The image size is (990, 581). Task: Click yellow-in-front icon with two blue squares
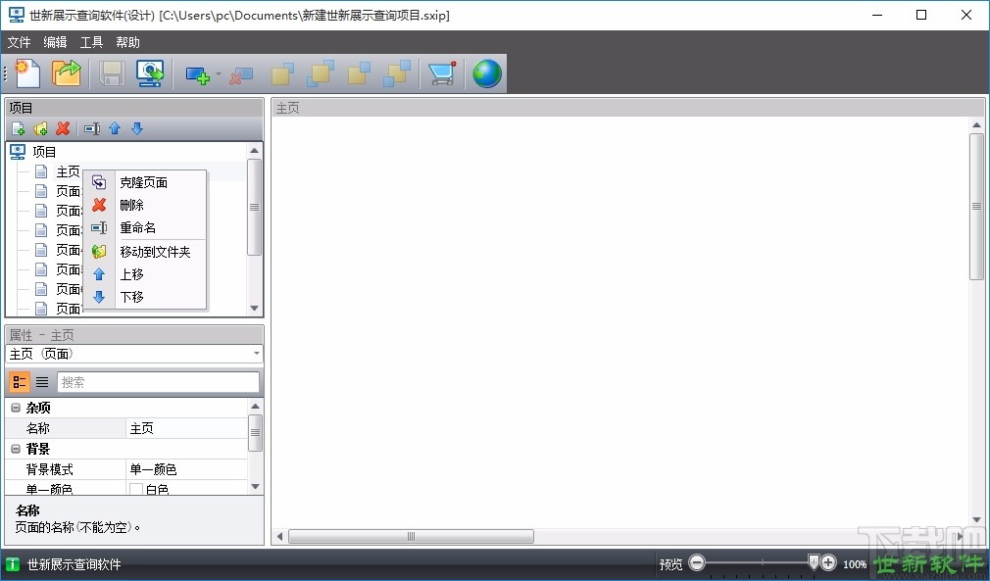pyautogui.click(x=321, y=73)
